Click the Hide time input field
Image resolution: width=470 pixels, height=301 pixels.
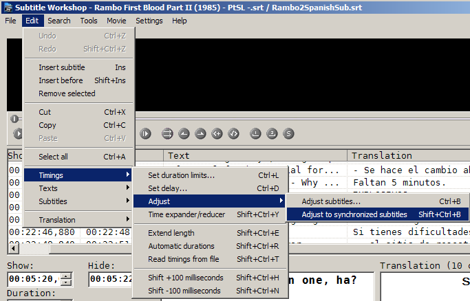[110, 279]
